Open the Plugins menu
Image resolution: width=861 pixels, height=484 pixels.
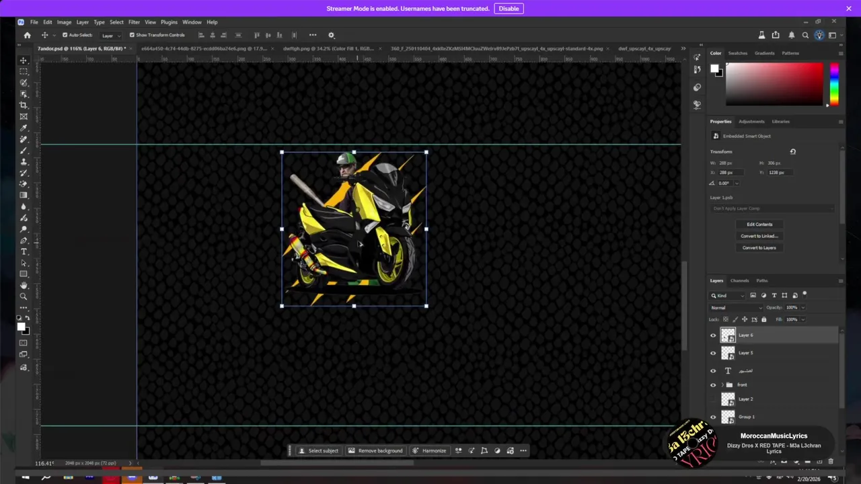169,22
